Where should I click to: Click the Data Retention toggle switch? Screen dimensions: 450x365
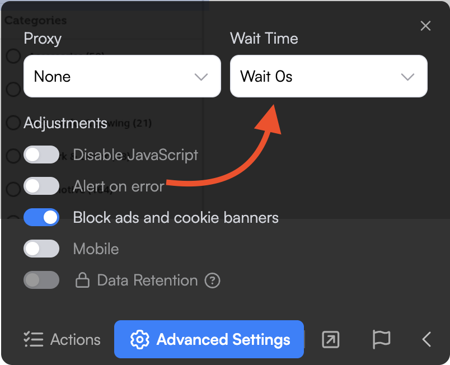(x=41, y=280)
